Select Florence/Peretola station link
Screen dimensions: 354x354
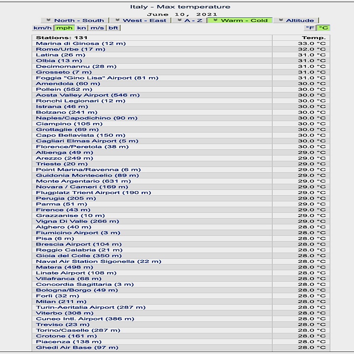coord(82,147)
